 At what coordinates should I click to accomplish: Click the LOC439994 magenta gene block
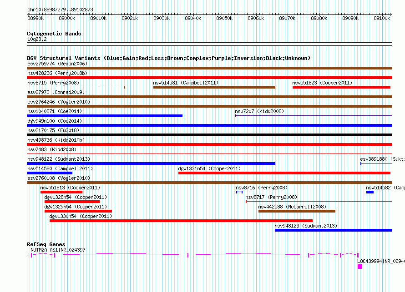tap(359, 267)
